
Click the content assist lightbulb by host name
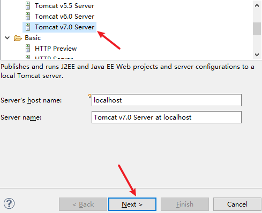89,96
